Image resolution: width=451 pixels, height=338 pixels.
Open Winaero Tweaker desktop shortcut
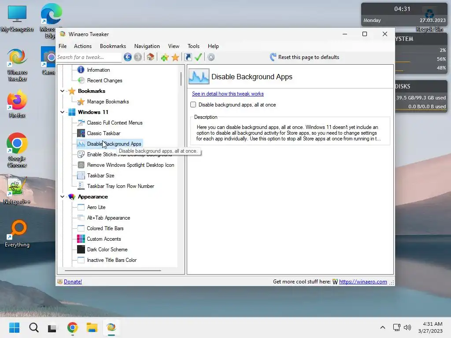point(17,64)
